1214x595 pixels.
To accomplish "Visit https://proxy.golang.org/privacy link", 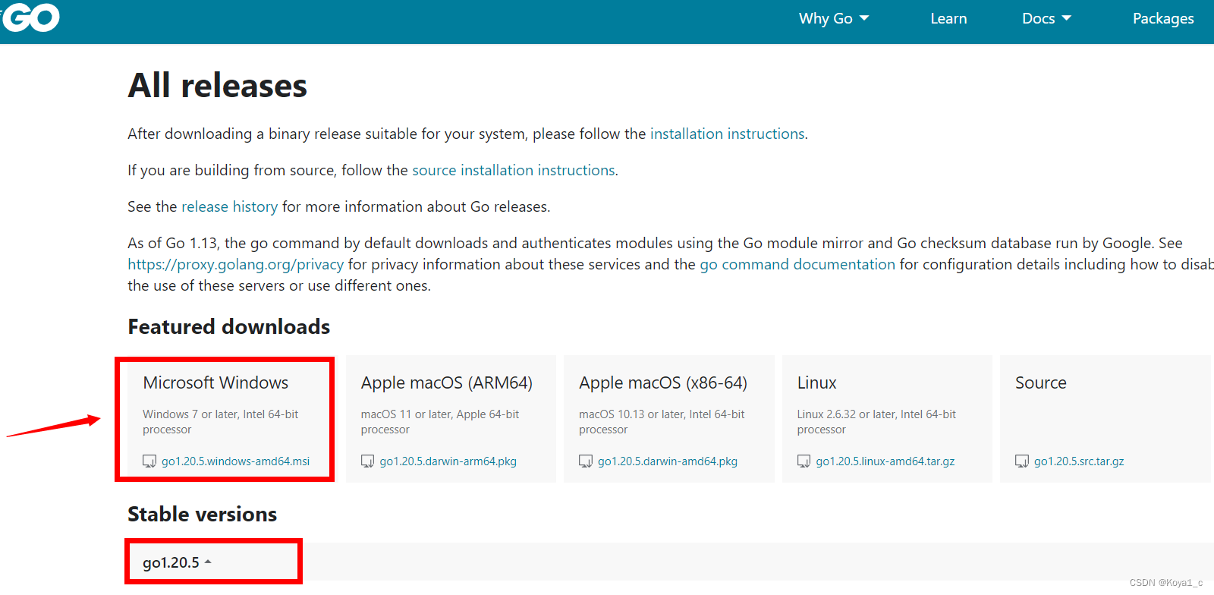I will tap(235, 264).
